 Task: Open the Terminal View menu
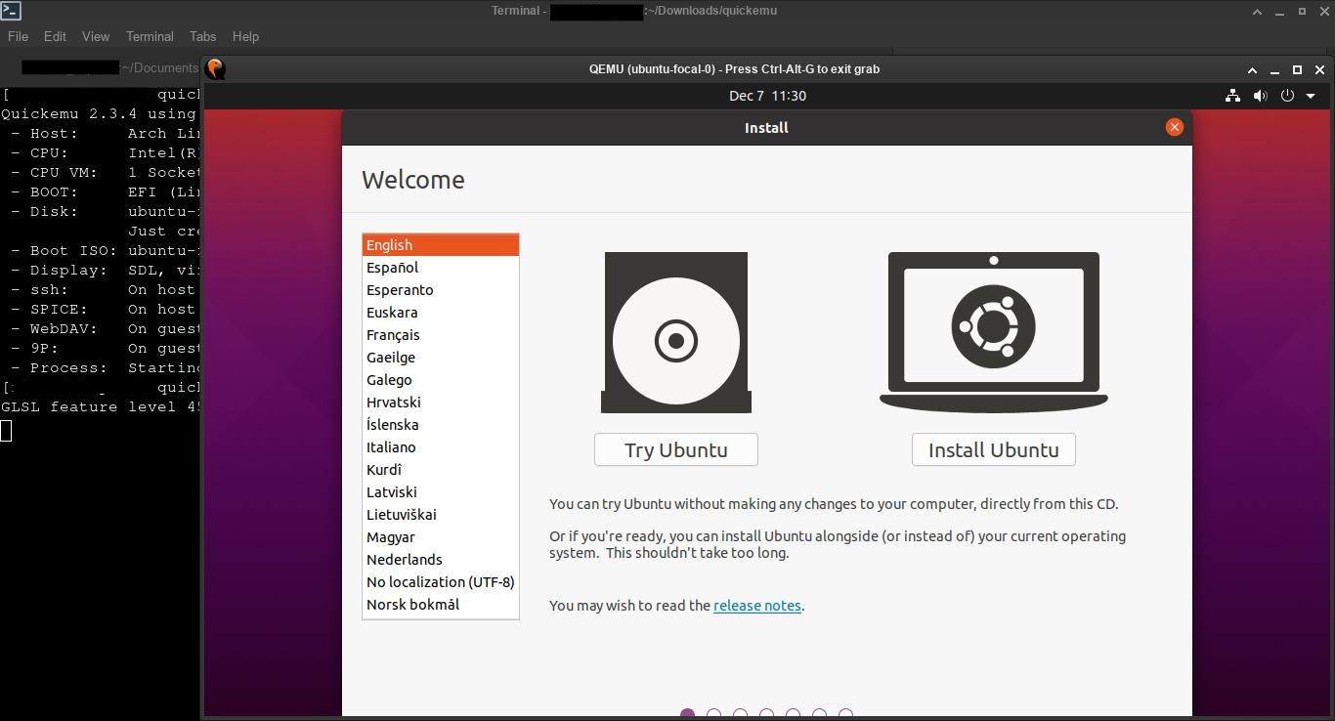point(95,36)
